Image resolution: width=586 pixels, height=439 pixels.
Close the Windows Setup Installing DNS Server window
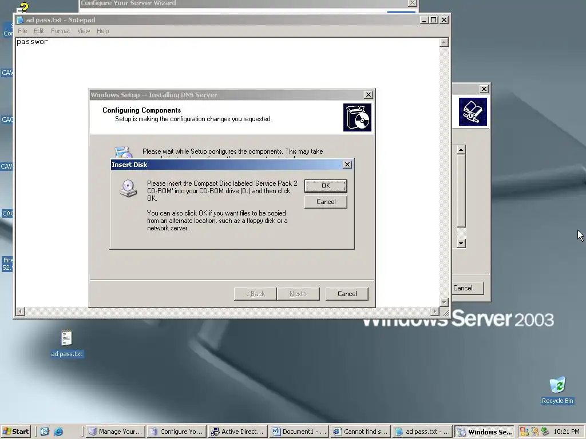[x=368, y=95]
